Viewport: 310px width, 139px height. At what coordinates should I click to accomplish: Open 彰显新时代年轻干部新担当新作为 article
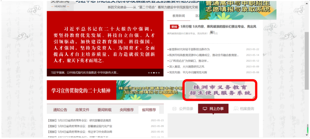(x=189, y=49)
